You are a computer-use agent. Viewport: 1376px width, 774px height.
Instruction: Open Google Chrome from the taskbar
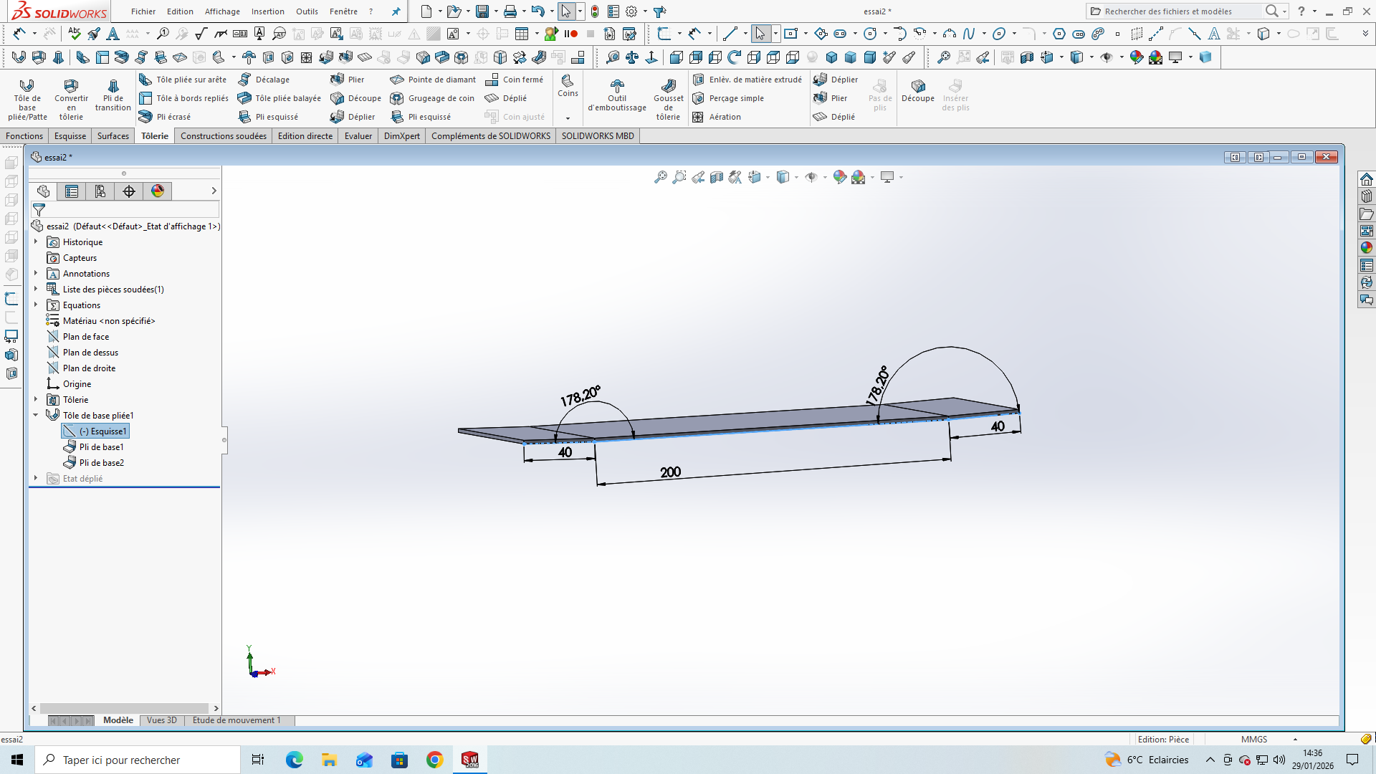tap(434, 760)
